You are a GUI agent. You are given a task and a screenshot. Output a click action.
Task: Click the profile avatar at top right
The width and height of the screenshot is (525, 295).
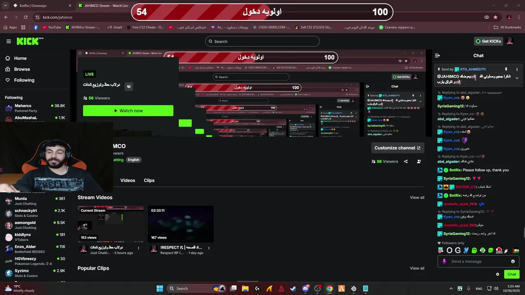coord(510,41)
